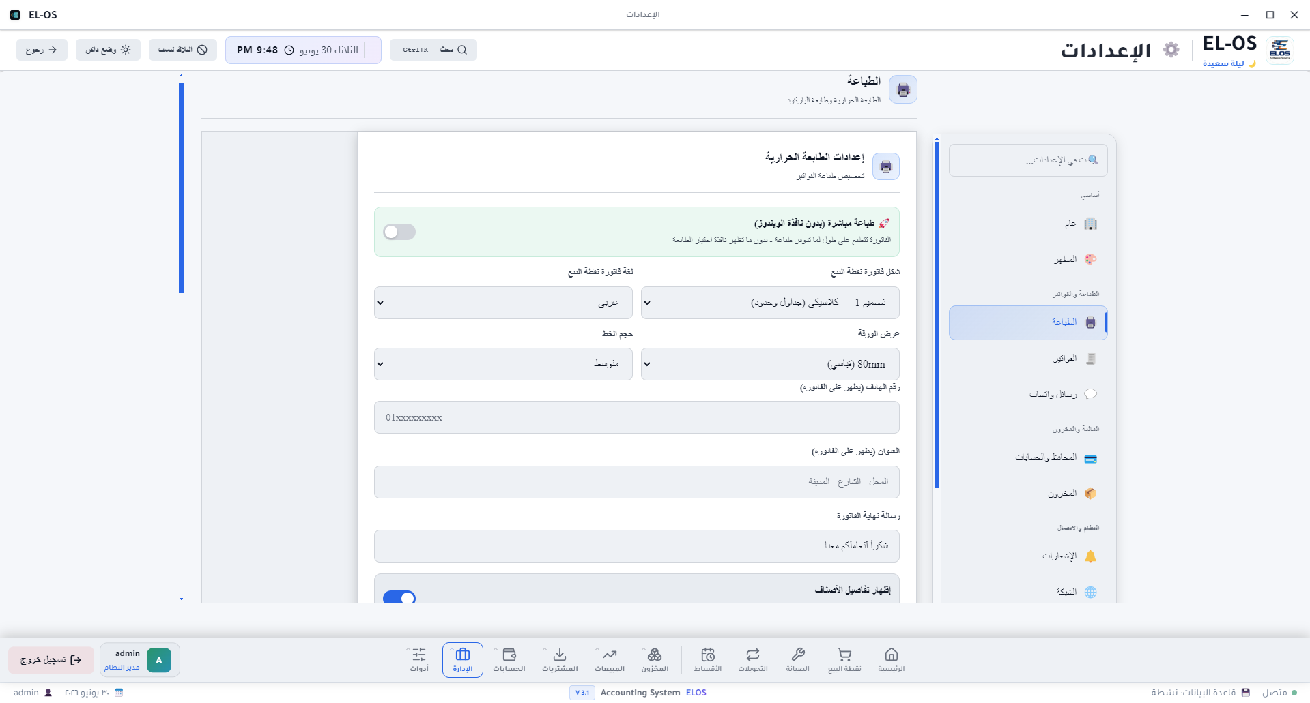This screenshot has height=703, width=1310.
Task: Open the الرئيسية home tab in bottom navigation
Action: click(x=891, y=660)
